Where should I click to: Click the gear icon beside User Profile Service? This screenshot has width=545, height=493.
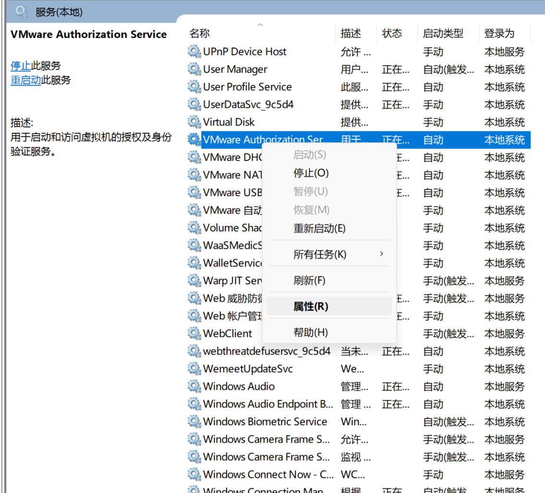click(194, 87)
